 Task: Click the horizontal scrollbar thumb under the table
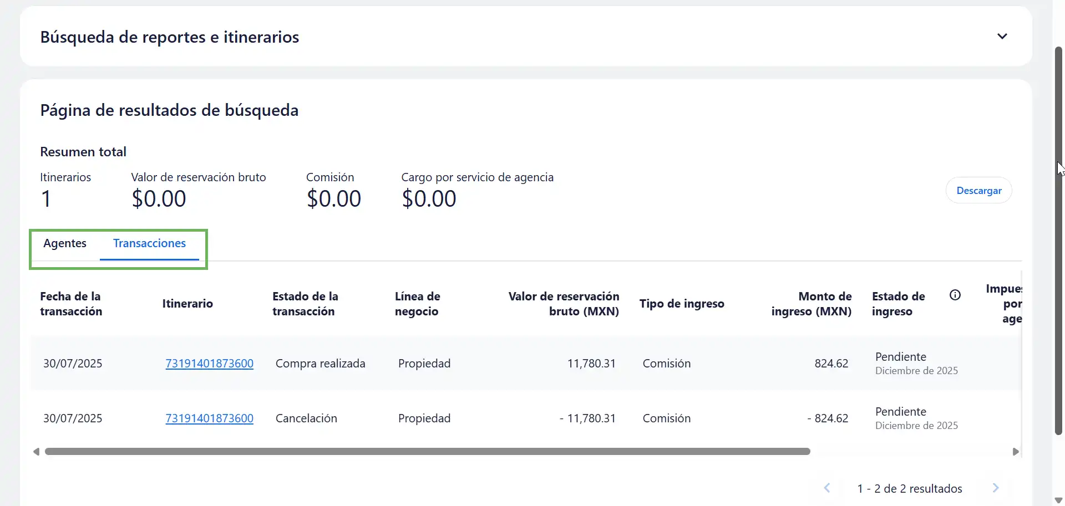[427, 452]
